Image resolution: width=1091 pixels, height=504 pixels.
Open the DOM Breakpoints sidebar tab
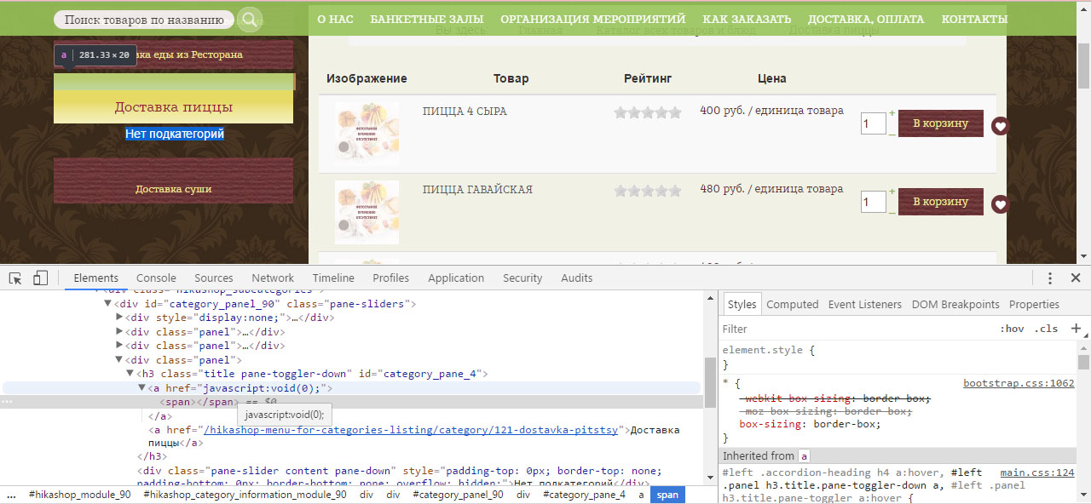tap(955, 305)
